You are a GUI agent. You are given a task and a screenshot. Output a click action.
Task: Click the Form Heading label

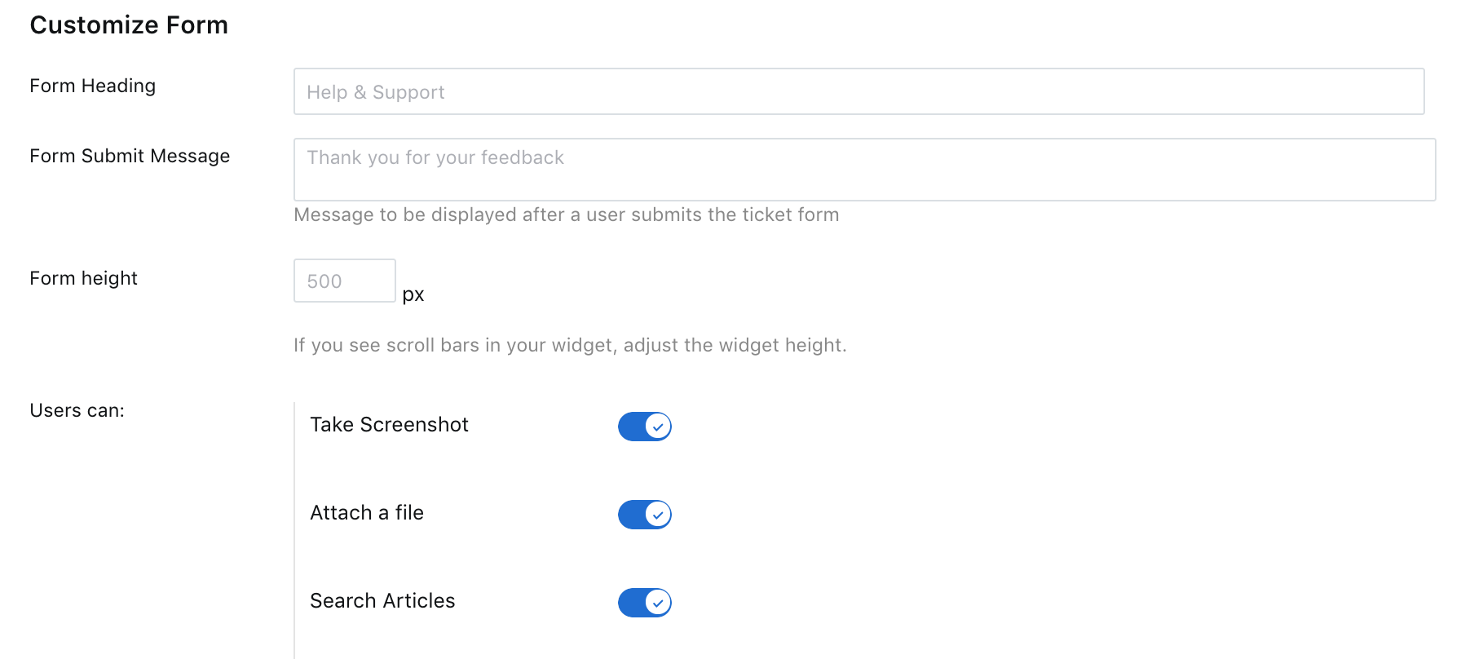[x=92, y=86]
